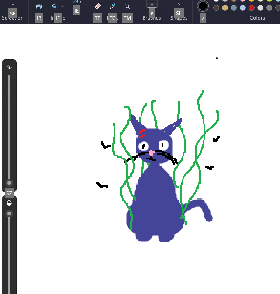Pick the Color picker eyedropper tool

pos(113,6)
